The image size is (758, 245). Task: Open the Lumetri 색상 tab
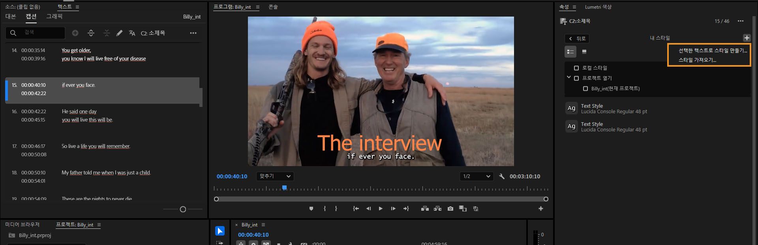598,7
